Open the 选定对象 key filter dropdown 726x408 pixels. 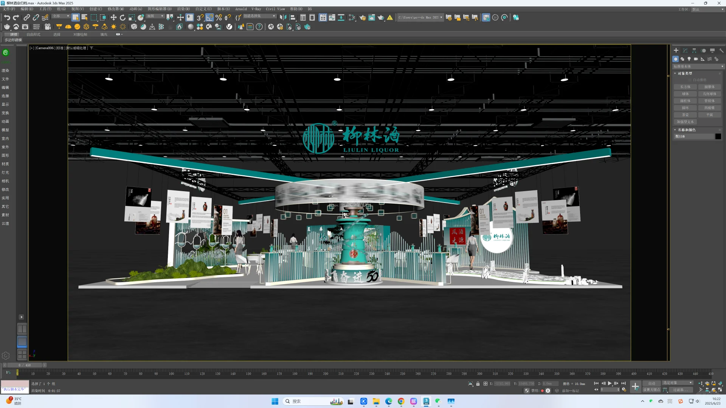678,383
